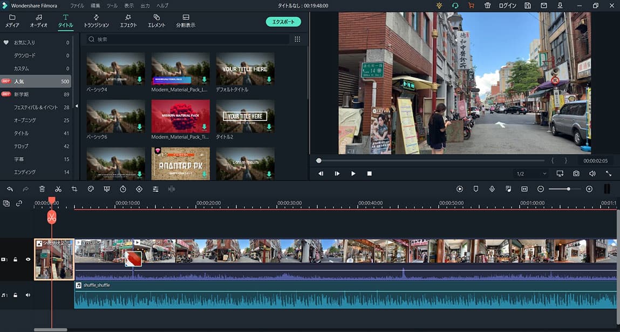Open the メディア media tab

click(12, 21)
